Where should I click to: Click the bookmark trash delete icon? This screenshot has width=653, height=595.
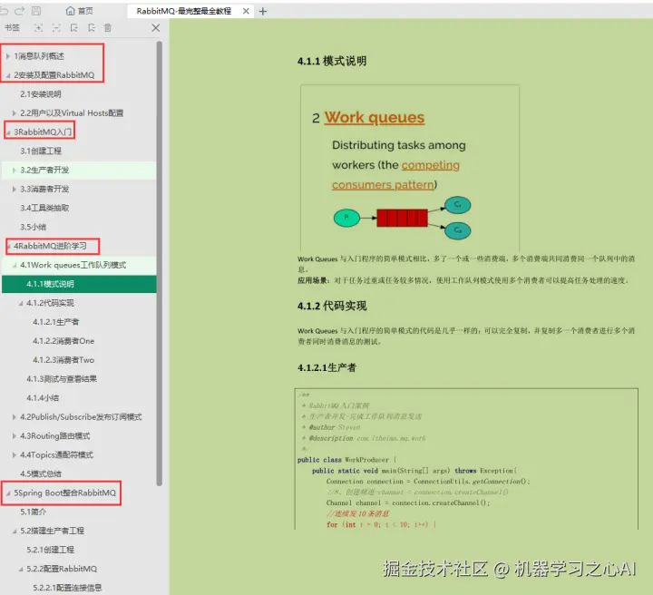click(108, 28)
